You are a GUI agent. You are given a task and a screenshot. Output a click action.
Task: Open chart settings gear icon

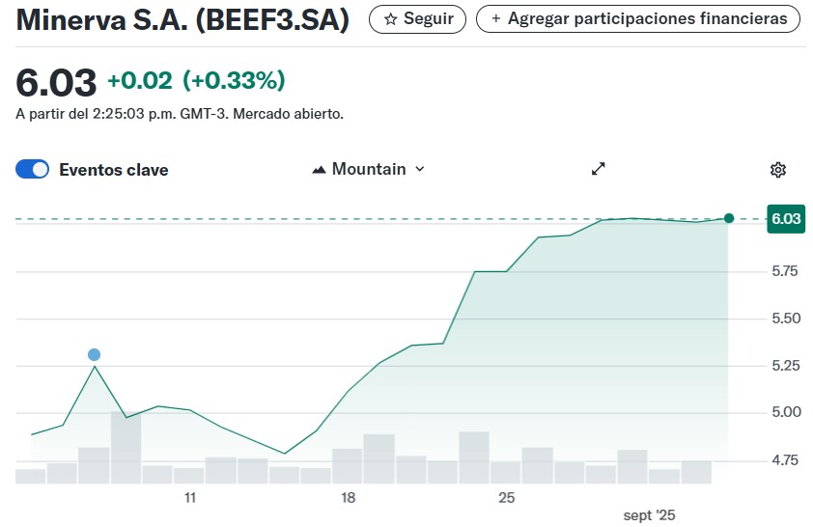[x=777, y=170]
